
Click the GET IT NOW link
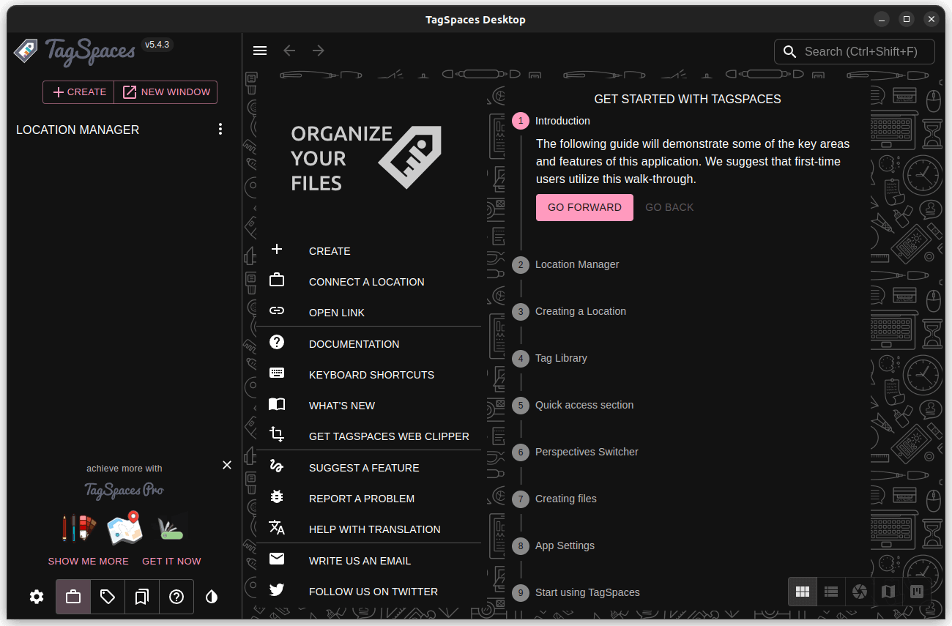tap(171, 561)
